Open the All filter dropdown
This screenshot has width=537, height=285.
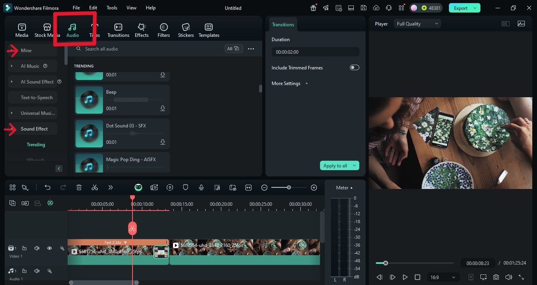233,49
